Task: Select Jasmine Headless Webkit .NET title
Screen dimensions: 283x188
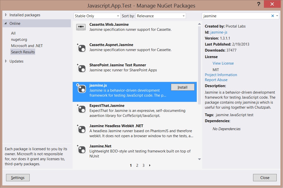Action: click(x=116, y=126)
